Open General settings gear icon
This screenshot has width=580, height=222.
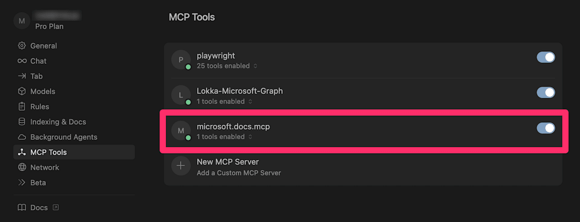click(x=22, y=46)
